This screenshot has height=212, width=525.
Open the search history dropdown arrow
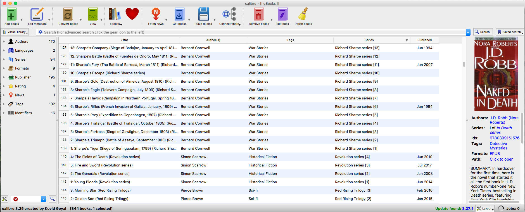click(468, 32)
